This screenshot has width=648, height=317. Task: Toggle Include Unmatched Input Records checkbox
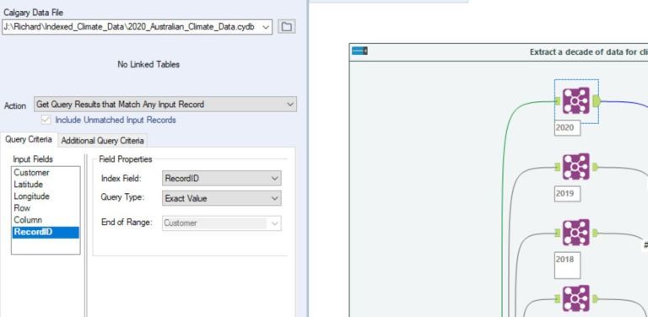point(46,120)
